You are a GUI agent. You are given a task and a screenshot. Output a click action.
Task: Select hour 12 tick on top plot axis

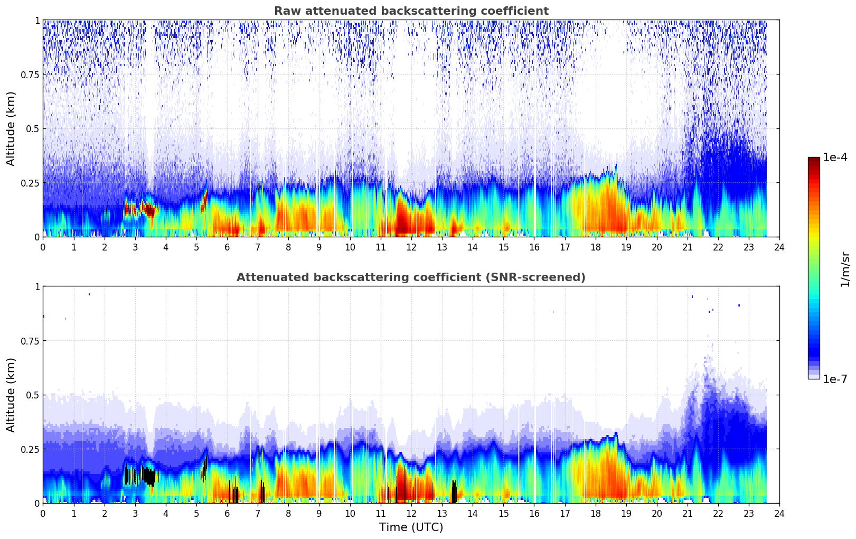tap(411, 247)
